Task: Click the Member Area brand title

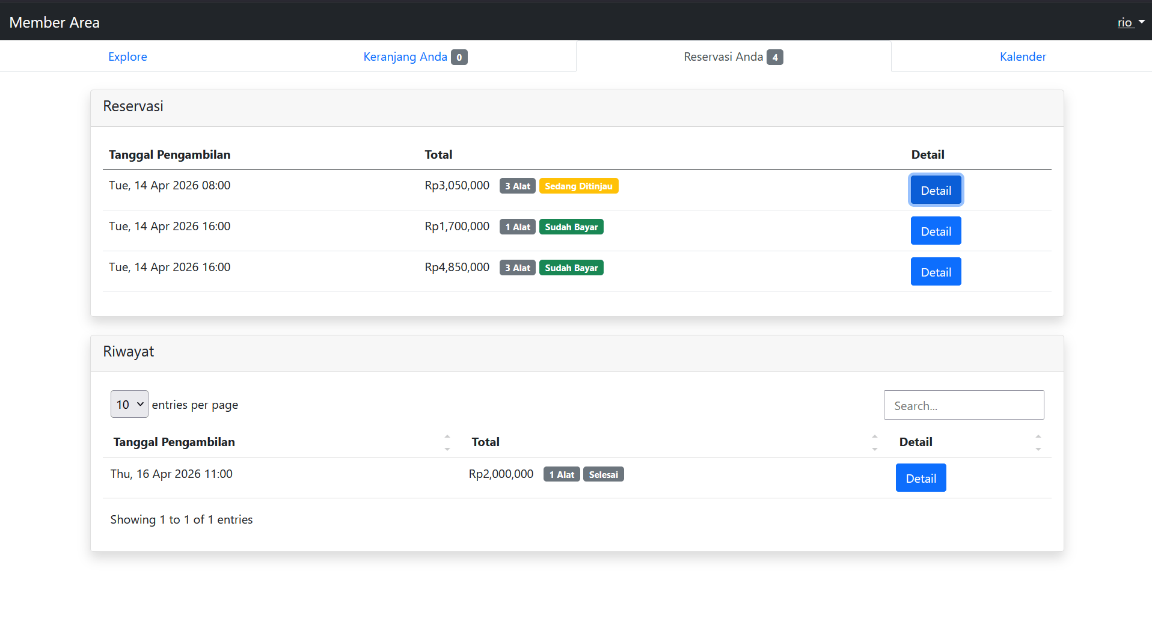Action: [55, 22]
